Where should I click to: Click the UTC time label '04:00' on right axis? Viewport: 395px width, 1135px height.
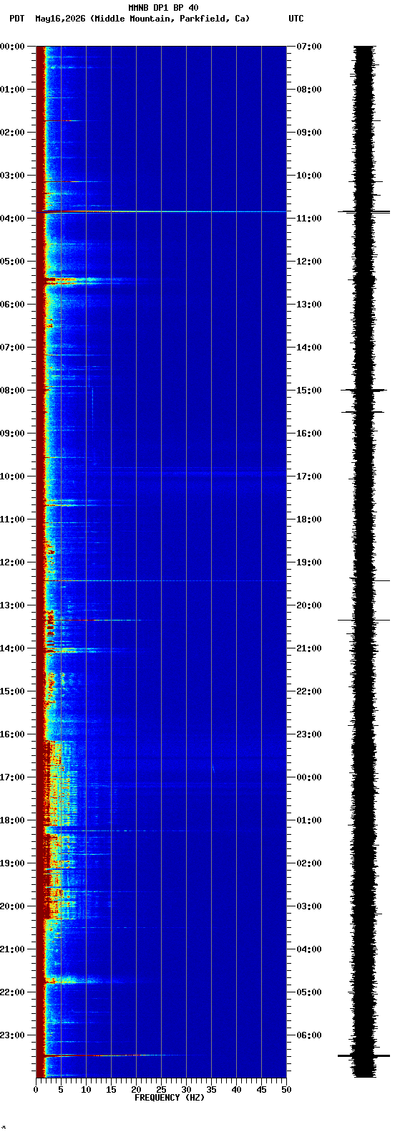(x=309, y=949)
